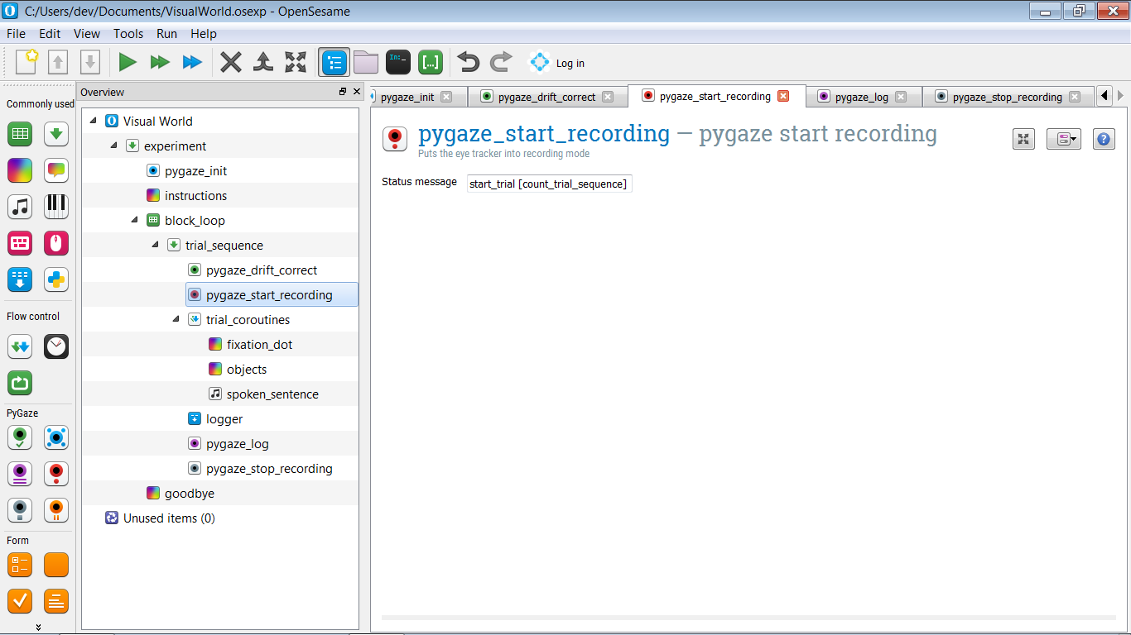The image size is (1131, 635).
Task: Switch to the pygaze_init tab
Action: pyautogui.click(x=411, y=96)
